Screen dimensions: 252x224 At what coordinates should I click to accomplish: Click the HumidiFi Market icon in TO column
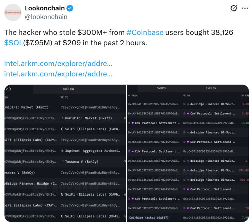(62, 118)
